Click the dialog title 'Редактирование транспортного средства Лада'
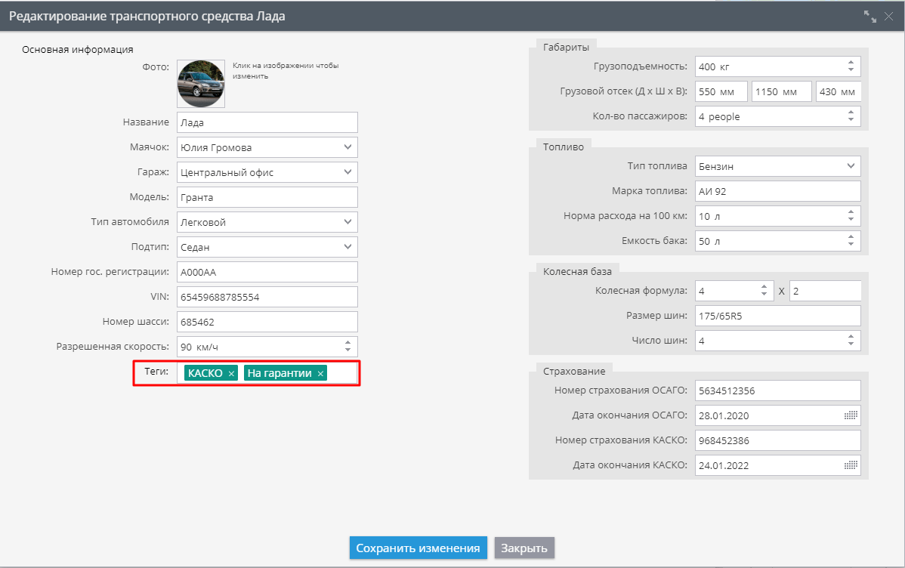905x568 pixels. point(147,16)
